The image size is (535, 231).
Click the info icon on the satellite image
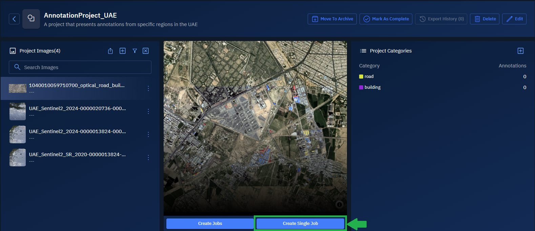point(339,204)
